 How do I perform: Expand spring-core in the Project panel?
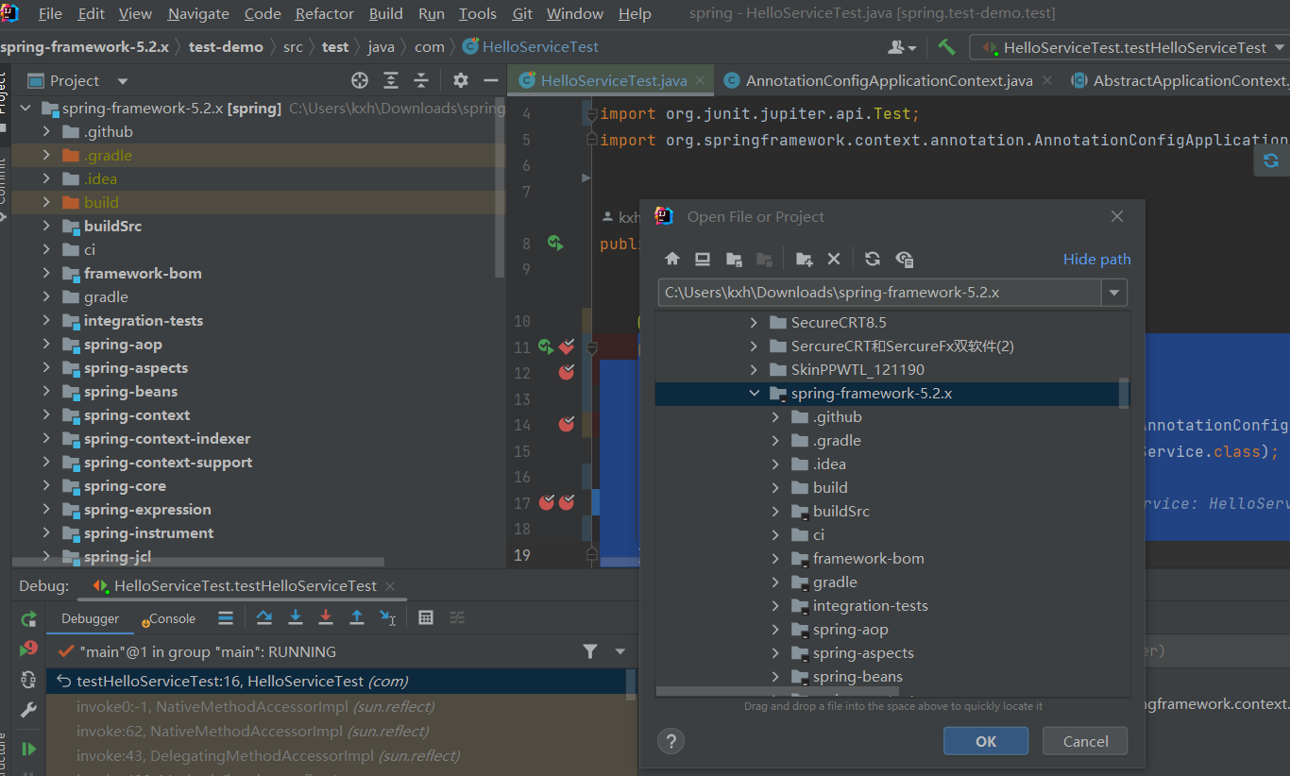[46, 486]
